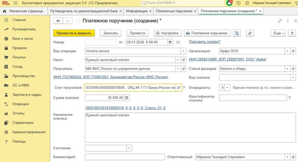This screenshot has width=298, height=162.
Task: Expand the Получатель dropdown arrow
Action: [x=178, y=69]
